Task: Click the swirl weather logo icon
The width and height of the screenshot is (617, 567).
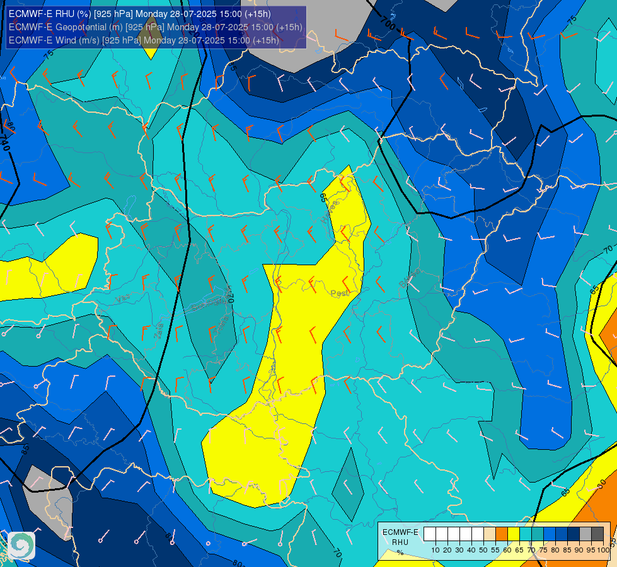Action: point(21,546)
